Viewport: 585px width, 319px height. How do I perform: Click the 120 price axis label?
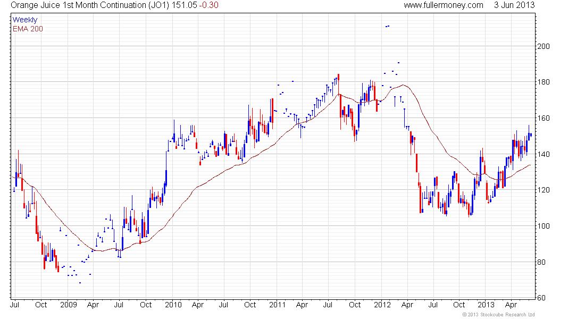(543, 190)
